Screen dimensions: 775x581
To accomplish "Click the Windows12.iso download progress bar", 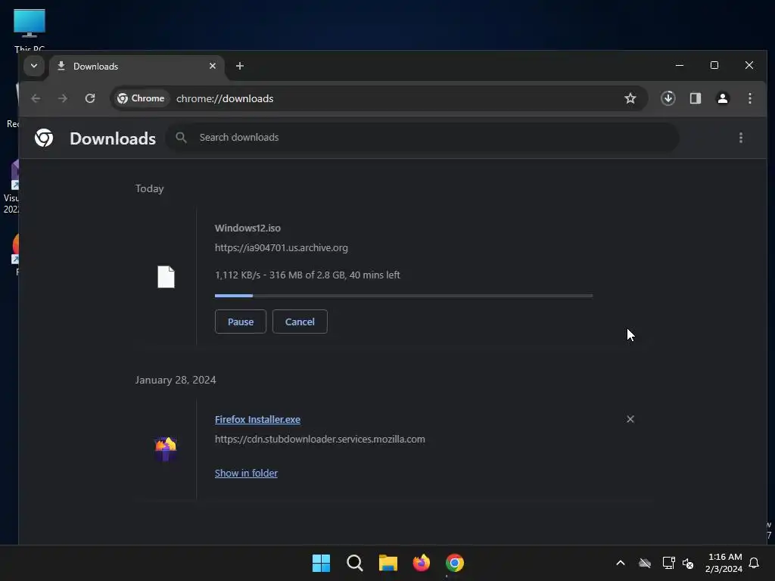I will point(404,296).
